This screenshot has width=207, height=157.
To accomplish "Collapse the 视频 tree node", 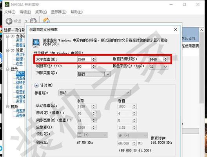I will tap(8, 107).
